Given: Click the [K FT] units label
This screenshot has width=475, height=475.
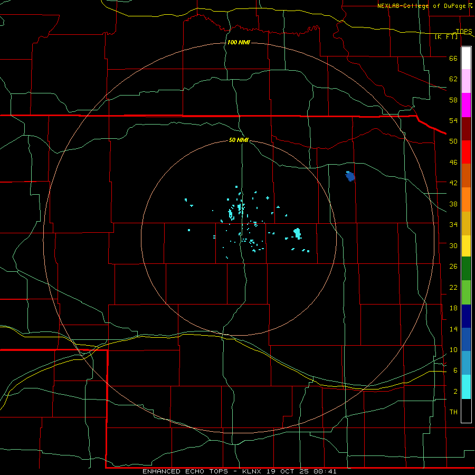Looking at the screenshot, I should (446, 37).
